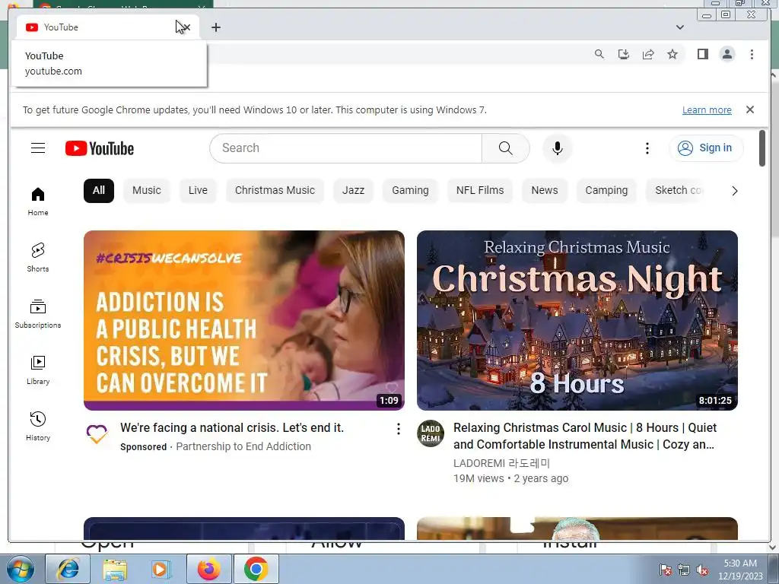Start voice search with microphone icon
Viewport: 779px width, 584px height.
click(x=558, y=148)
